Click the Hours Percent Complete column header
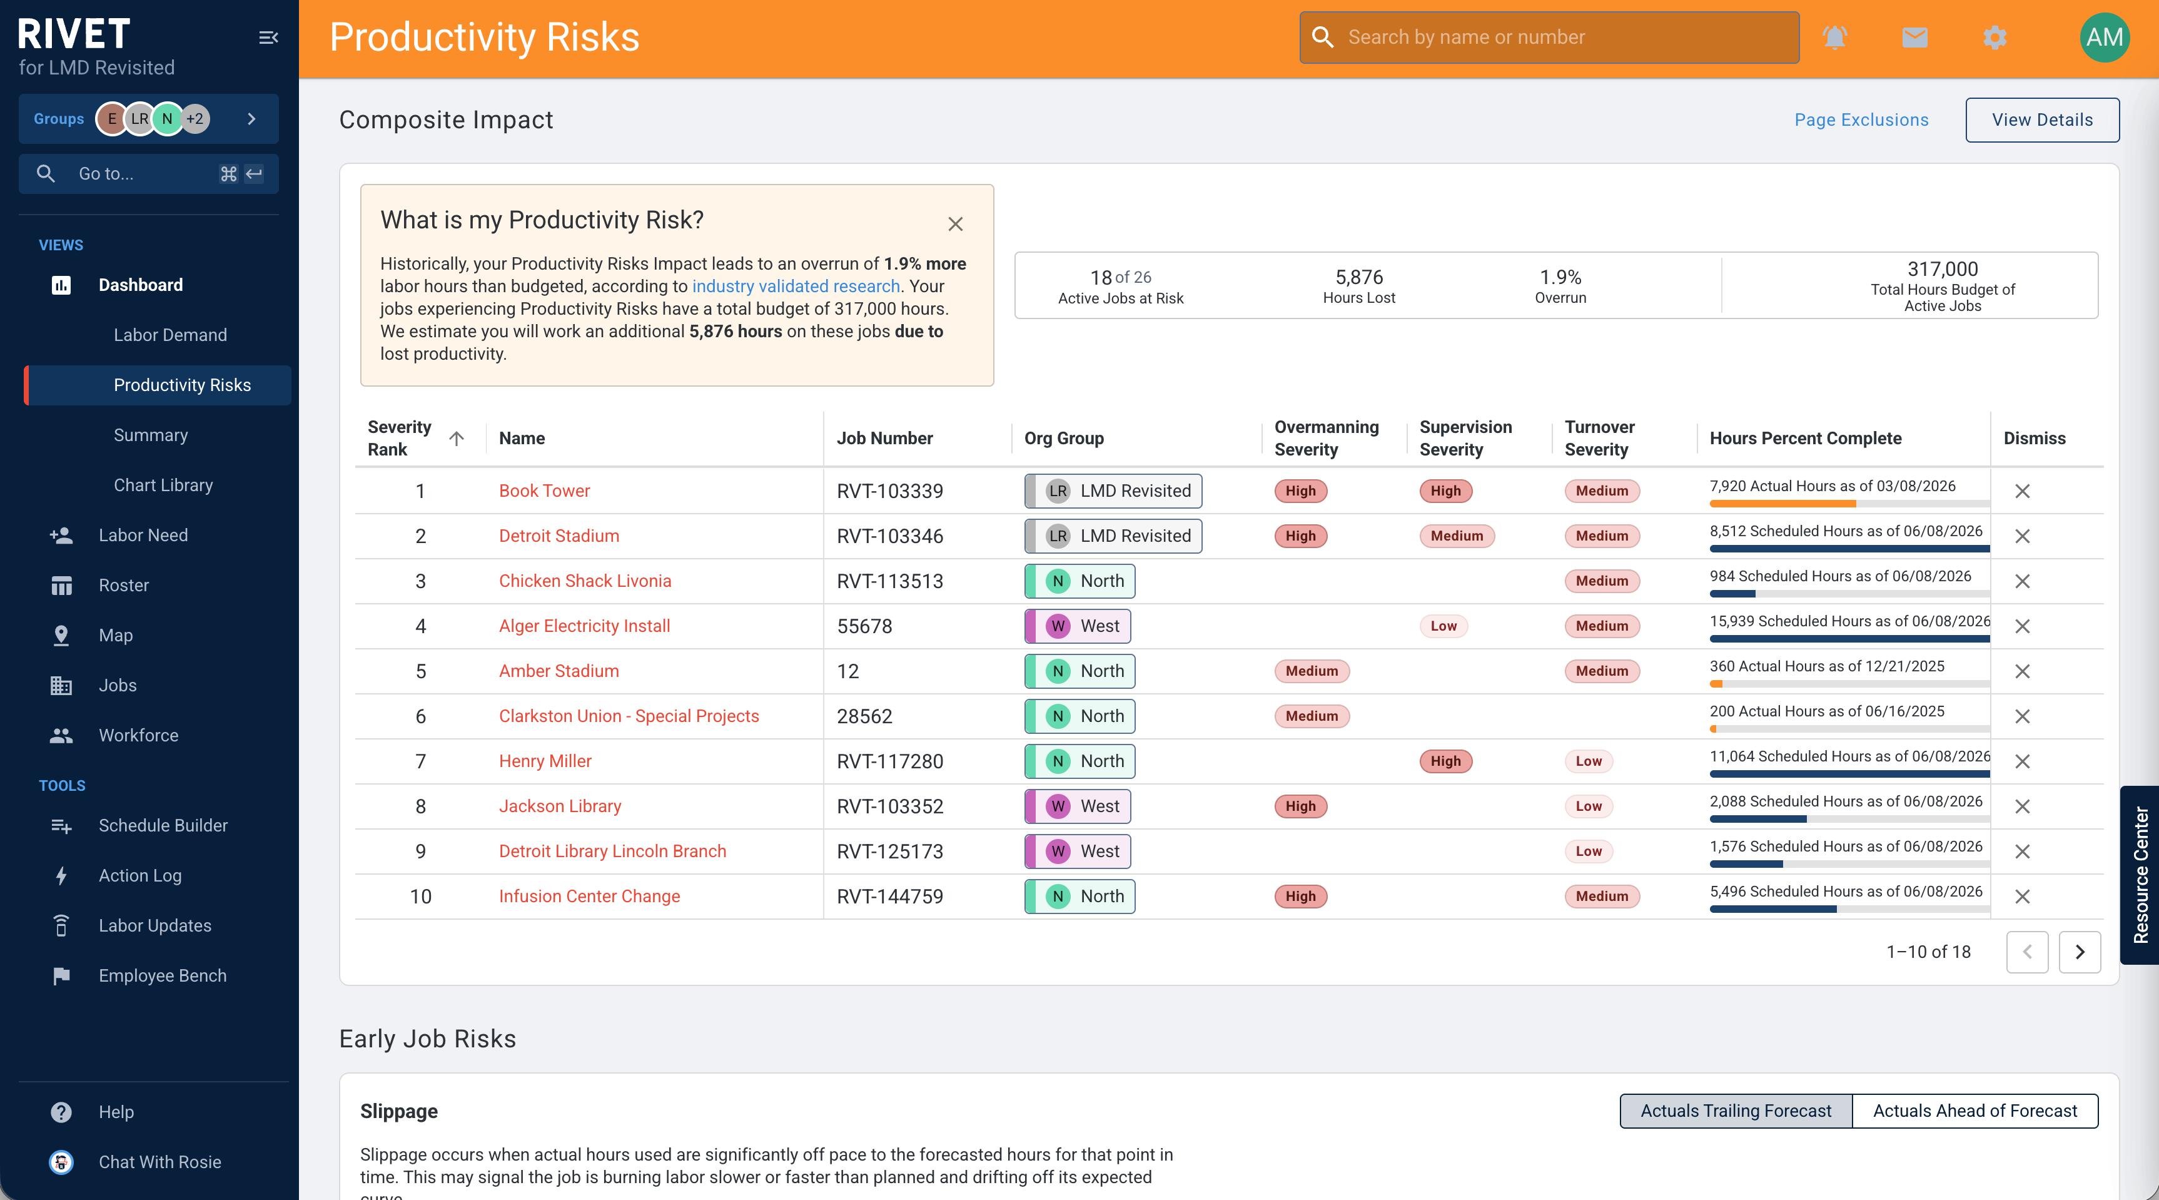The image size is (2159, 1200). [x=1805, y=439]
